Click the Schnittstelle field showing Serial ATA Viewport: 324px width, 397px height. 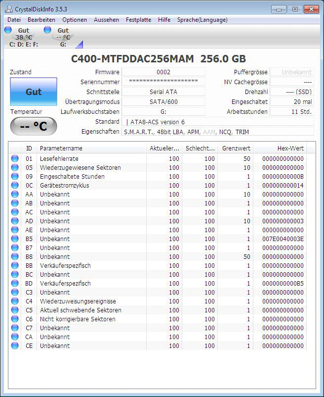coord(163,92)
